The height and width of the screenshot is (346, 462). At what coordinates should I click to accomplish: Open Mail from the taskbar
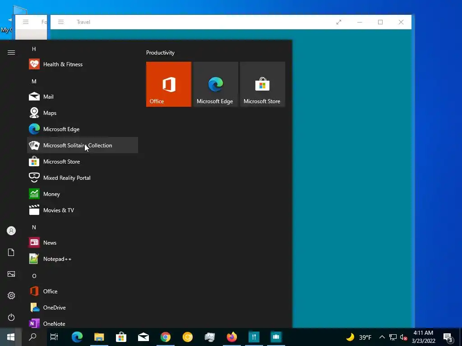coord(143,337)
